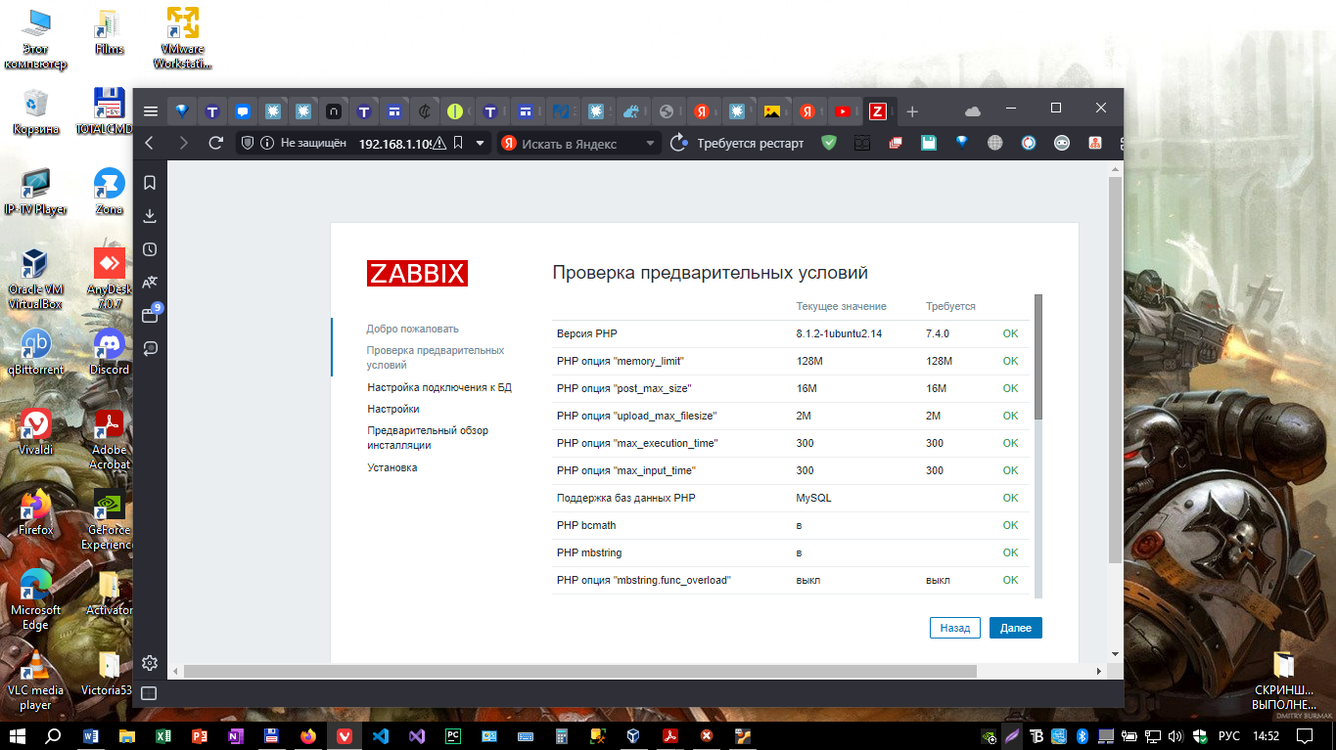Viewport: 1336px width, 750px height.
Task: Click the address field 192.168.1.10
Action: coord(394,143)
